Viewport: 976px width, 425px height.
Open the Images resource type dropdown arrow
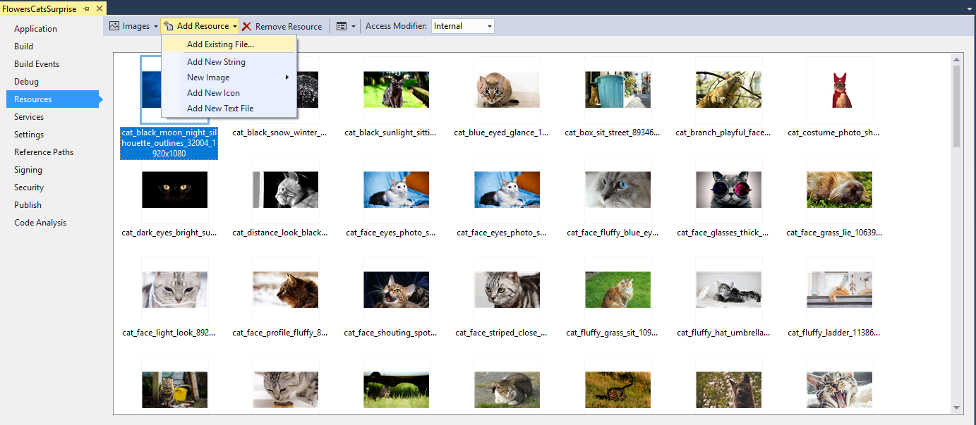(x=155, y=26)
